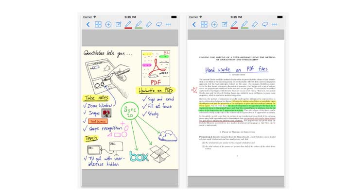Open more options dots in left phone
This screenshot has width=350, height=194.
(x=169, y=25)
